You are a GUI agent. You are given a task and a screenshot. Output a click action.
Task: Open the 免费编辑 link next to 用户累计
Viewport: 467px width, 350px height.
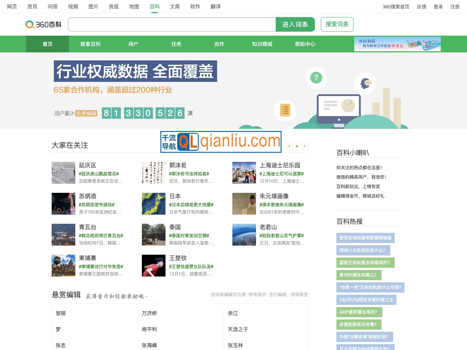(87, 113)
